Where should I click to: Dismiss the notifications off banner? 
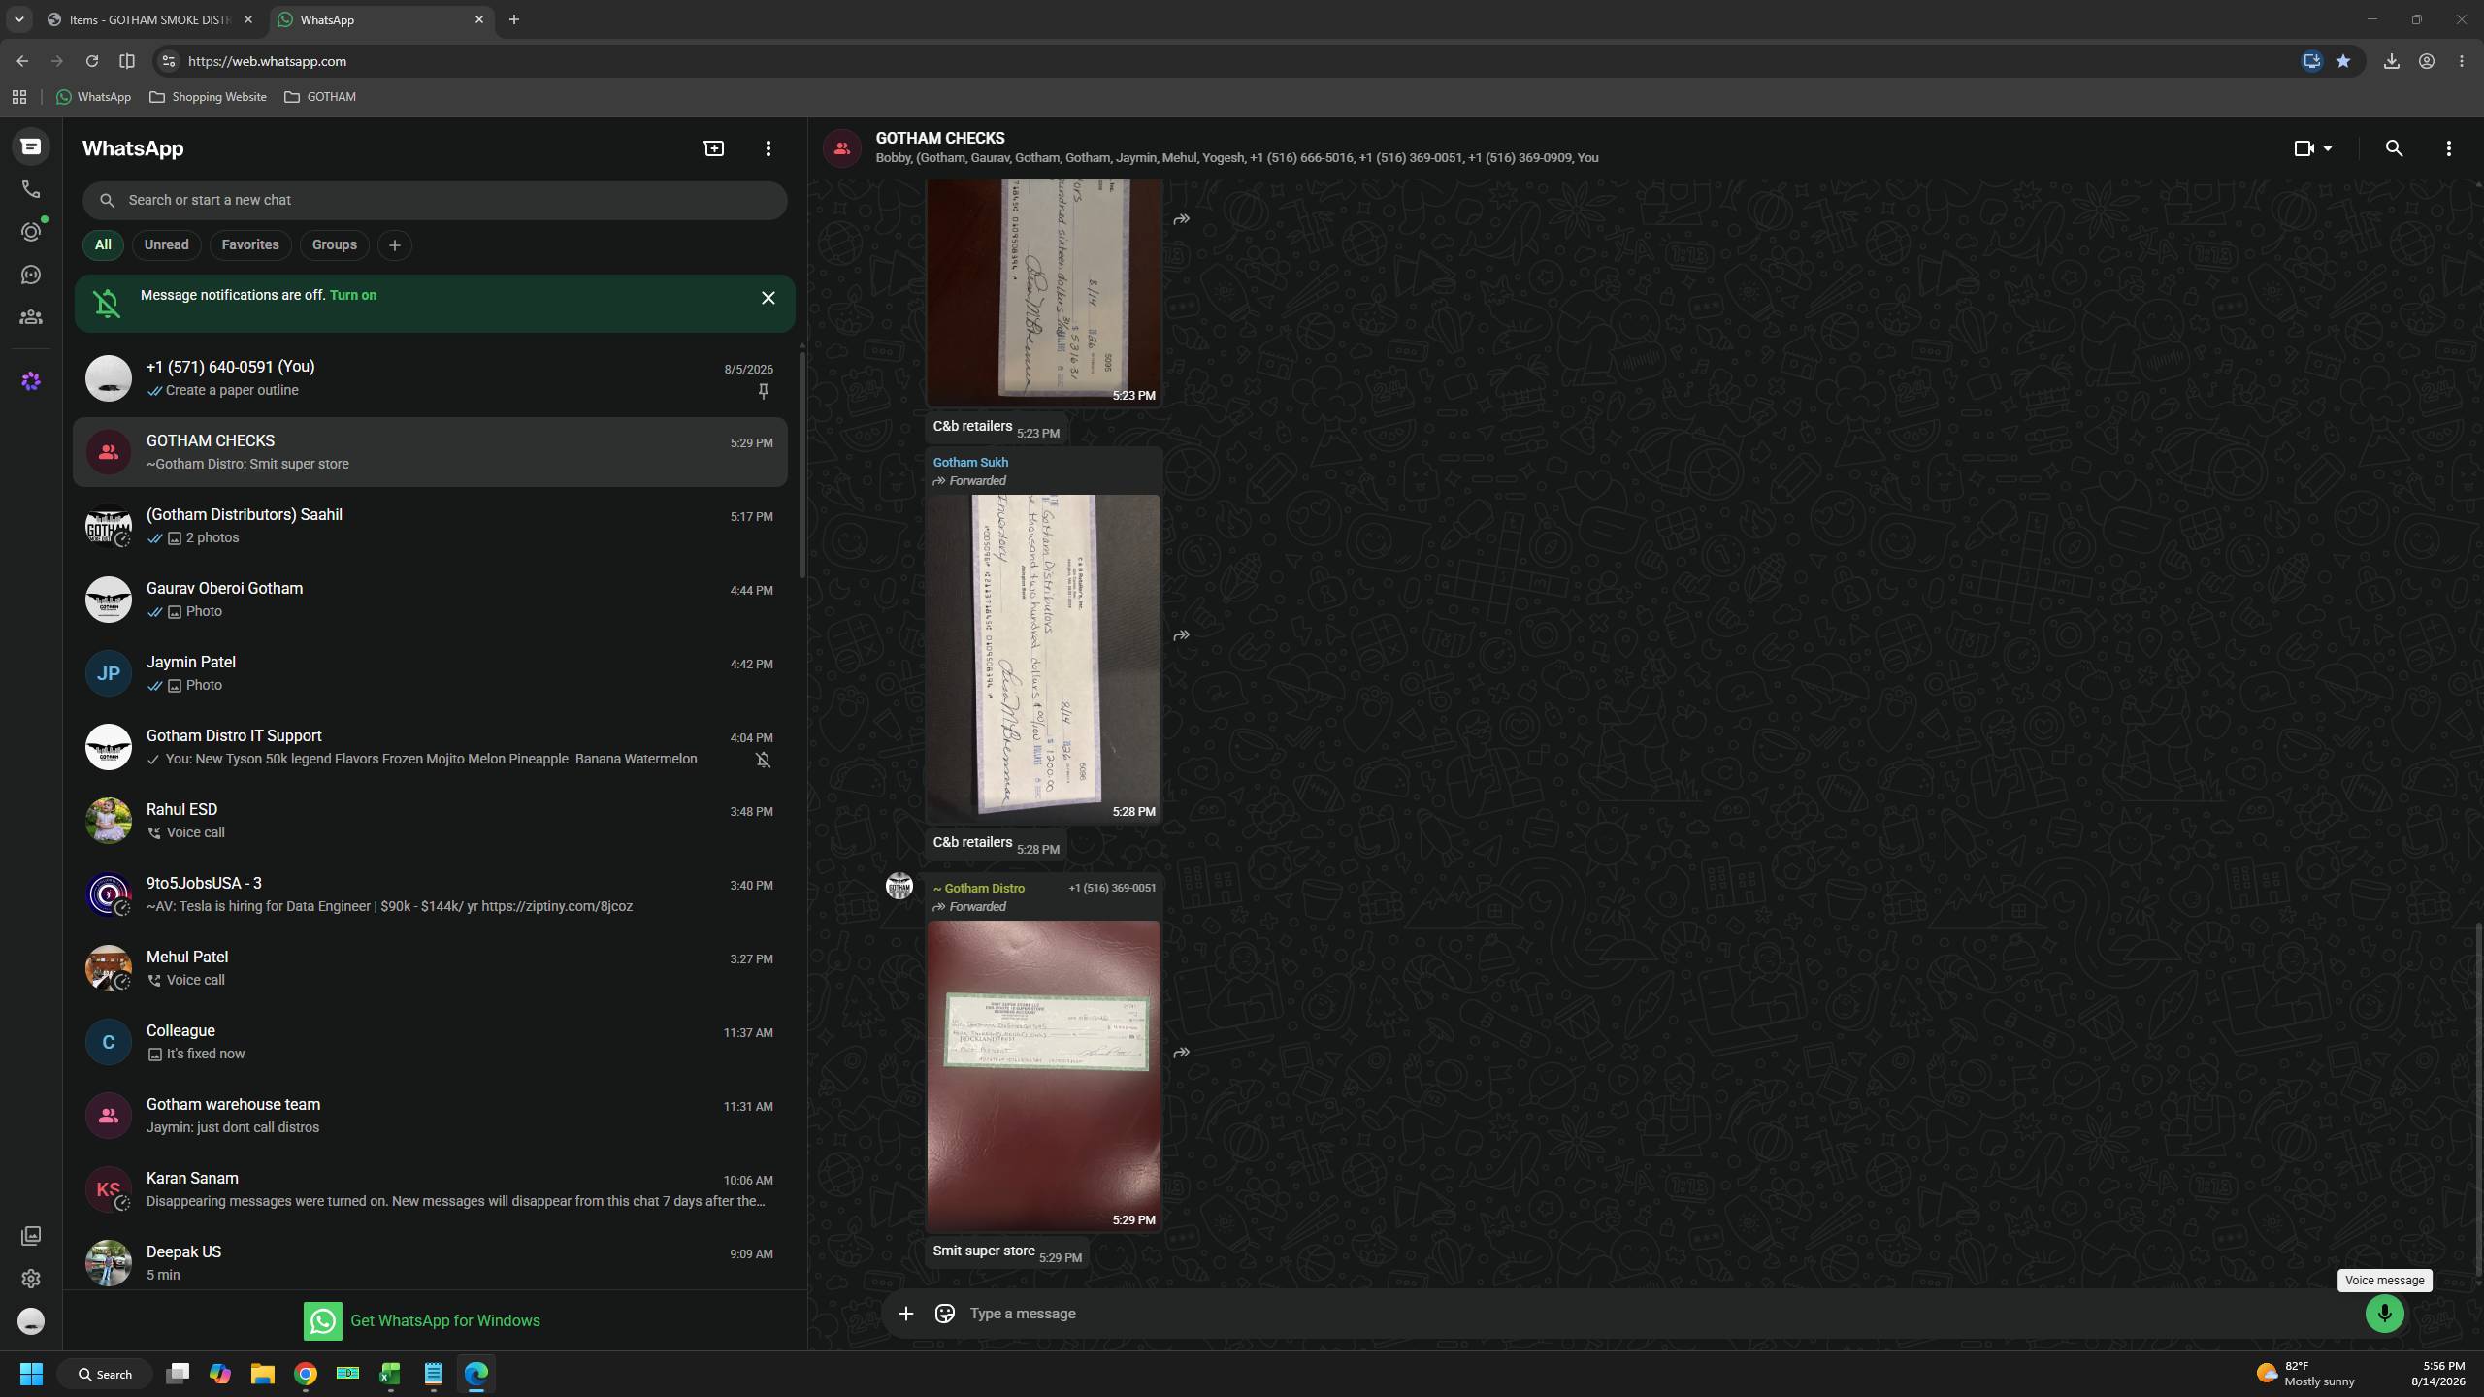(768, 298)
